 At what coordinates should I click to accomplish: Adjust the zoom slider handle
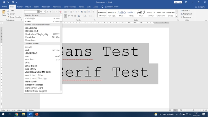point(193,110)
